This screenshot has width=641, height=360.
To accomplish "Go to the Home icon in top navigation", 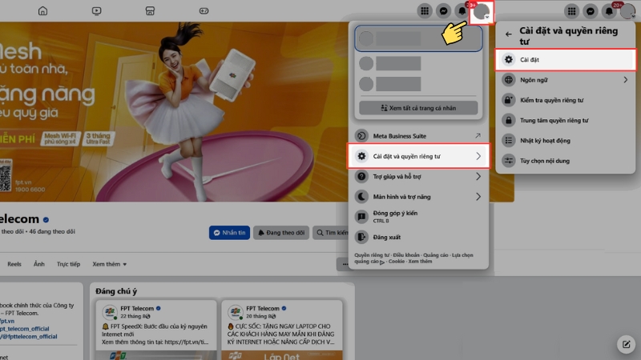I will click(x=42, y=11).
